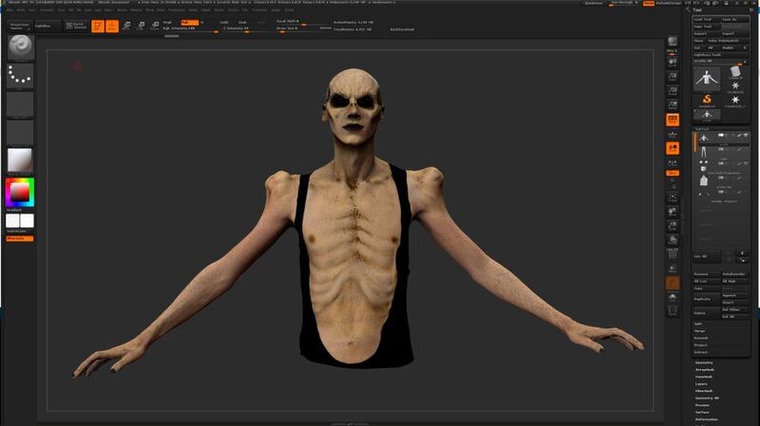Switch to Rotate mode in top shelf

point(155,27)
